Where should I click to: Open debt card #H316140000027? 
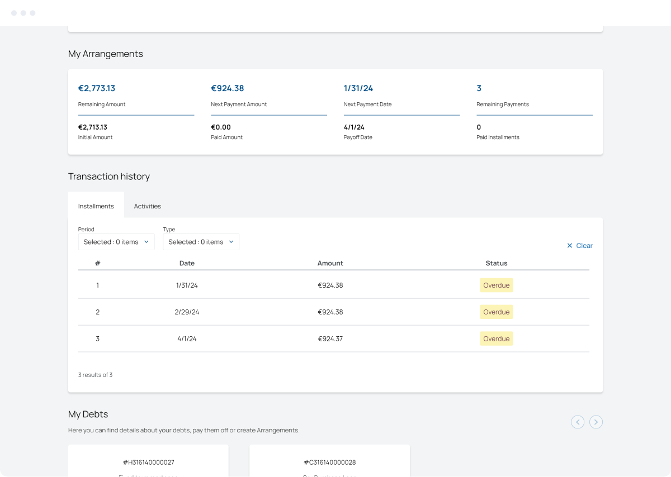click(148, 462)
